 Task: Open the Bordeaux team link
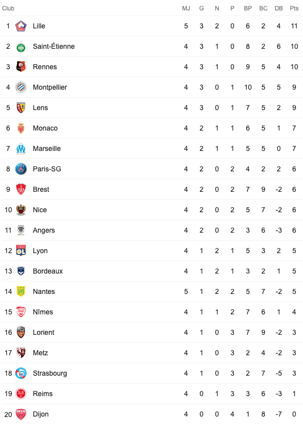click(48, 271)
